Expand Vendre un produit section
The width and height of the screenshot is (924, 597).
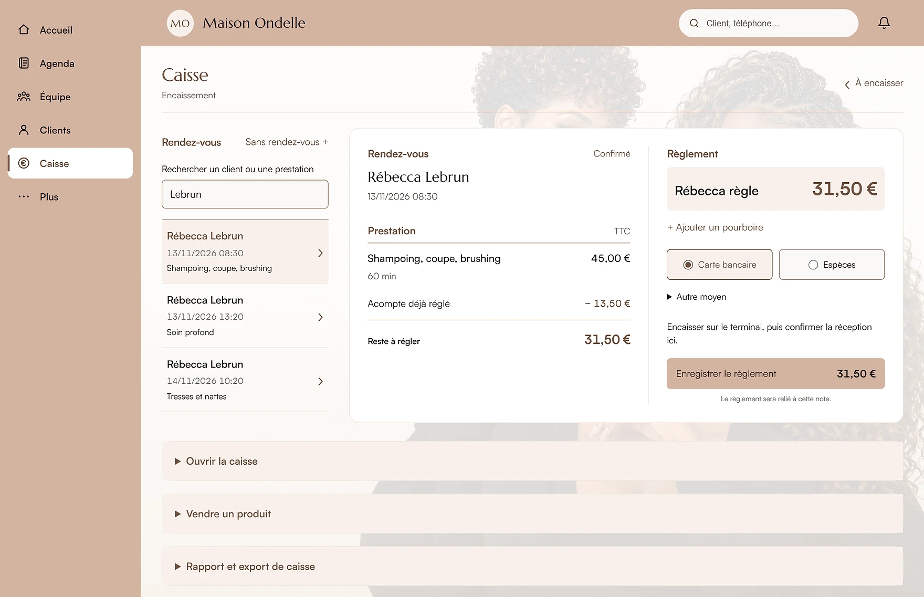pyautogui.click(x=532, y=514)
